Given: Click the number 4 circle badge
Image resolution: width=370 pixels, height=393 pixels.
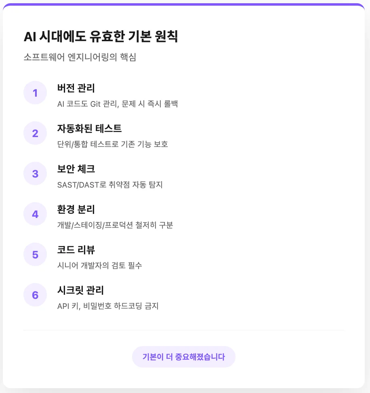Looking at the screenshot, I should click(35, 214).
